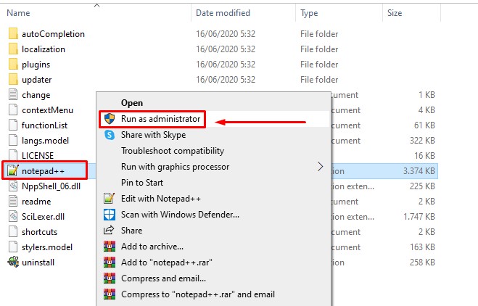Viewport: 478px width, 306px height.
Task: Expand the graphics processor submenu arrow
Action: pos(320,167)
